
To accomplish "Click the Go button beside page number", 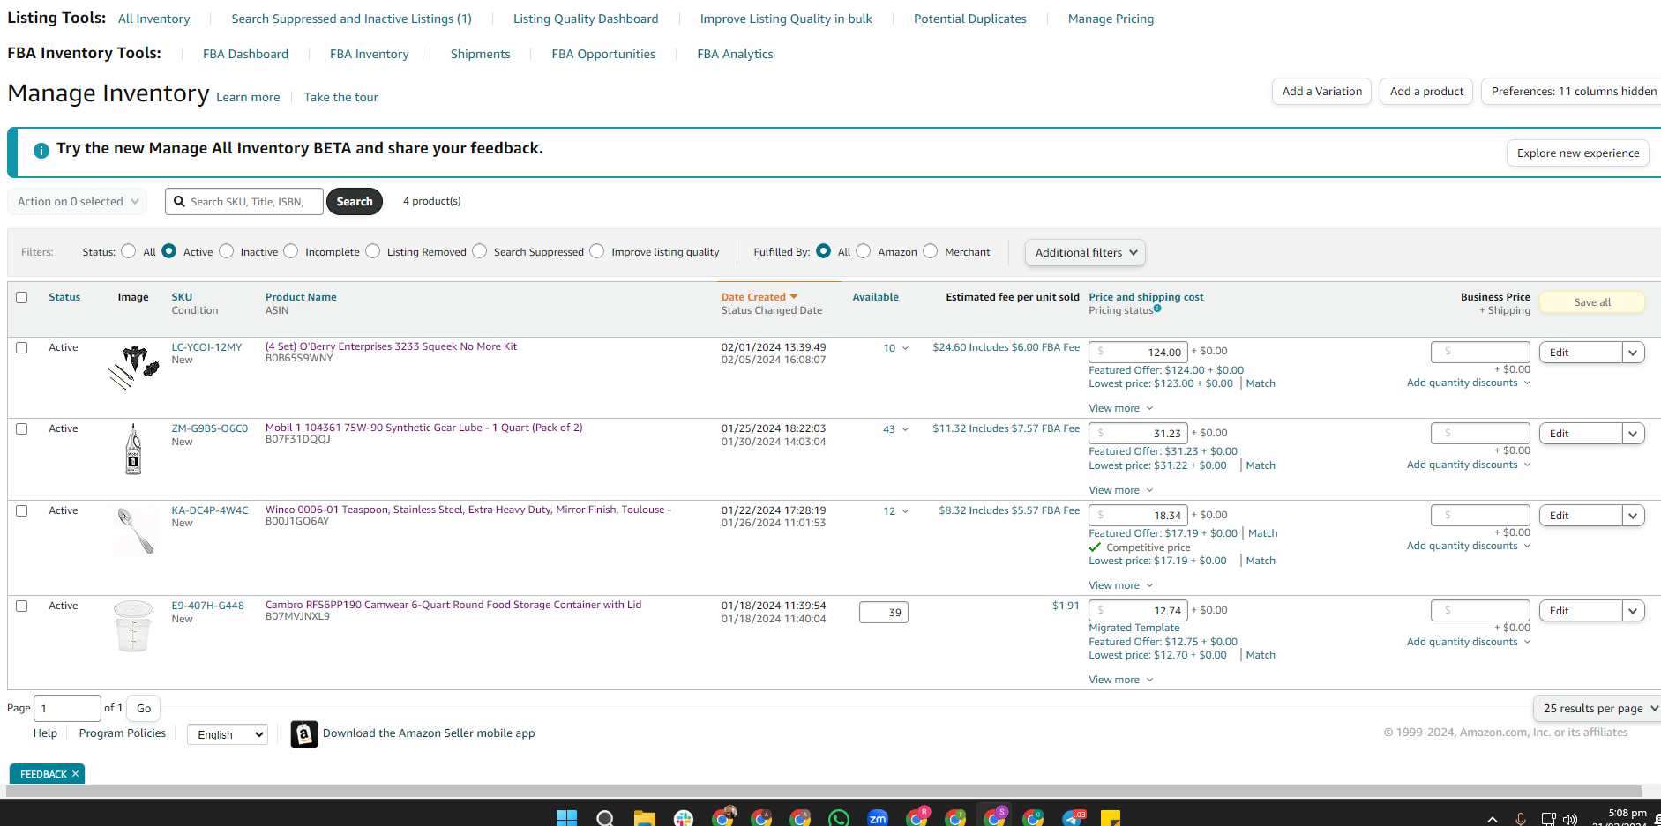I will point(144,708).
